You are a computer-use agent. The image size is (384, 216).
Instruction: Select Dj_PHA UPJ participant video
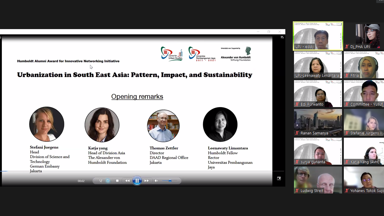click(364, 36)
